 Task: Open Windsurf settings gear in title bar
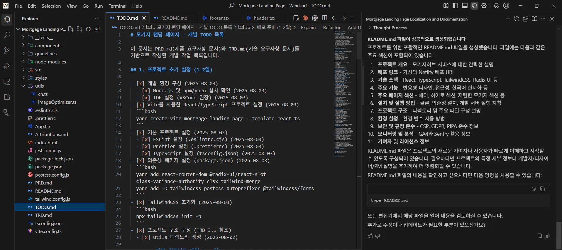pyautogui.click(x=484, y=6)
